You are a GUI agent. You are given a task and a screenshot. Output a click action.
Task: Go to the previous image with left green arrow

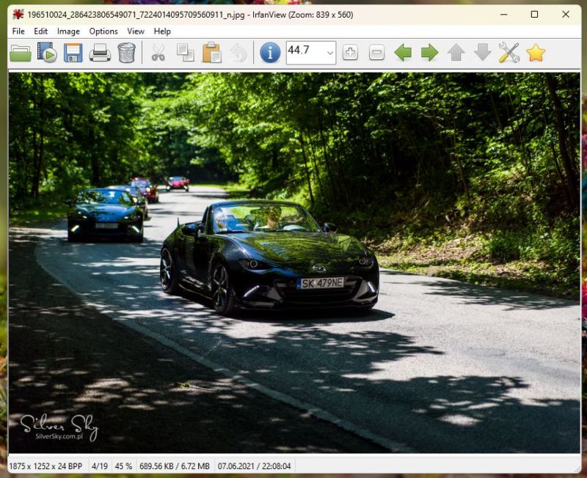click(403, 53)
